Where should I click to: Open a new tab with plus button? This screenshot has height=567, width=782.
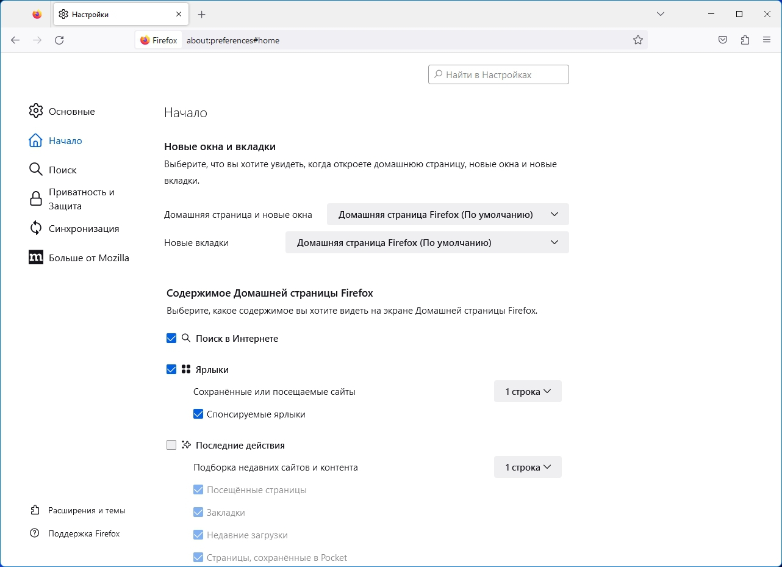click(x=202, y=14)
